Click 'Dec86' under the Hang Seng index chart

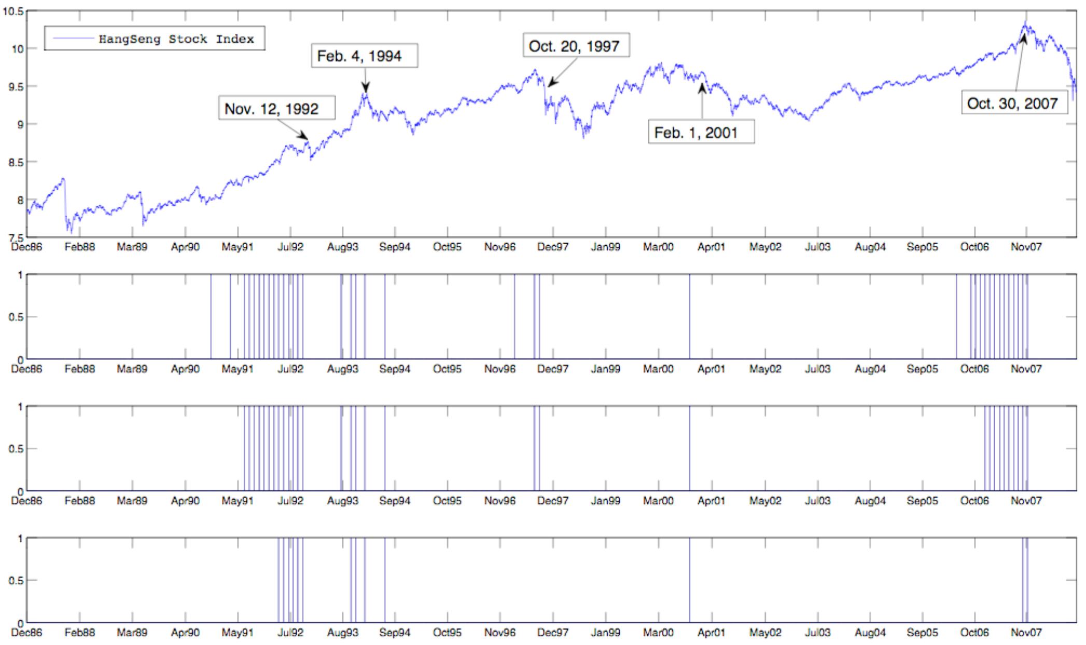(x=26, y=247)
